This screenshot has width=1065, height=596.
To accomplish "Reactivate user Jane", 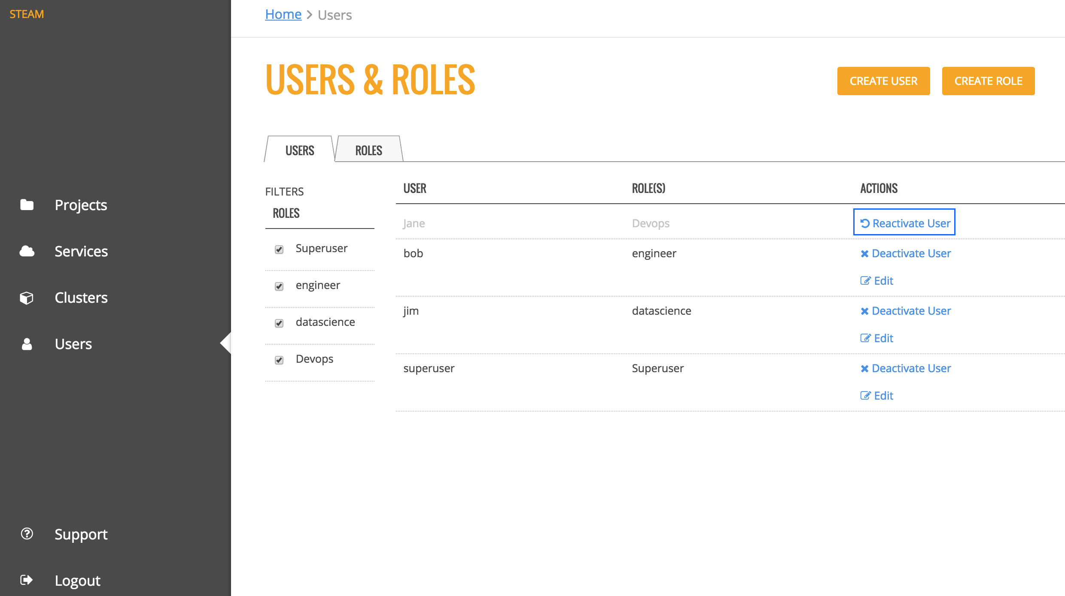I will click(x=905, y=223).
